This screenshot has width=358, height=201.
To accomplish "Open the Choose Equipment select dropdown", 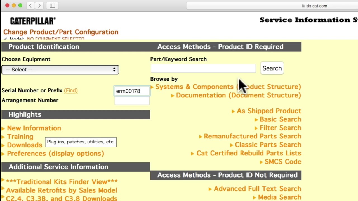I will [60, 70].
